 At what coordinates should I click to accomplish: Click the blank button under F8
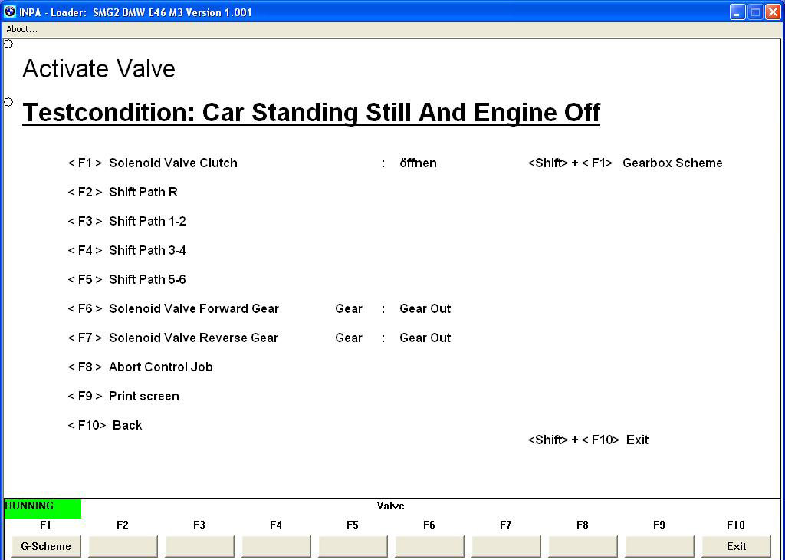[x=583, y=546]
